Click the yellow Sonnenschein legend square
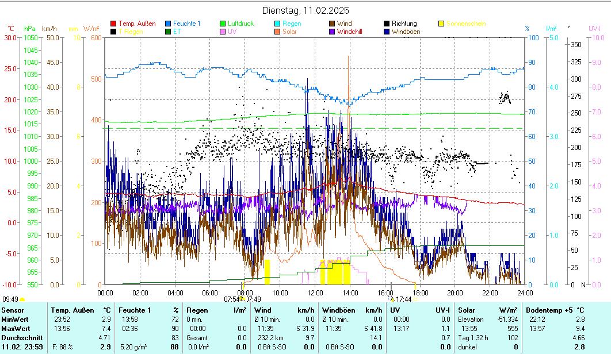Screen dimensions: 611x354 pos(441,24)
